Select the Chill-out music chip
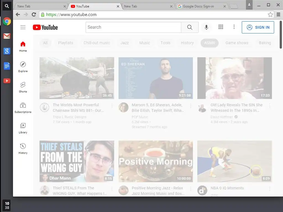Screen dimensions: 283x212 pos(97,43)
